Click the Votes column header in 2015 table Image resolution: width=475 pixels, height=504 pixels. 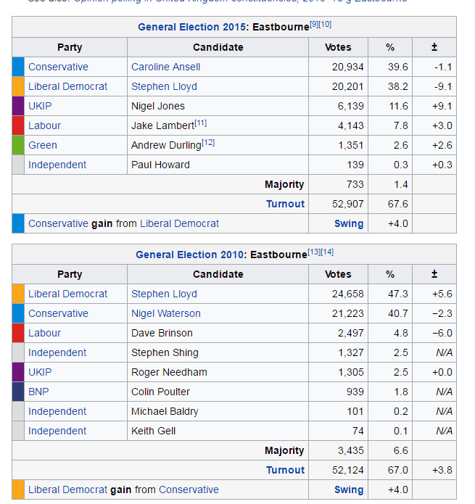[x=338, y=47]
